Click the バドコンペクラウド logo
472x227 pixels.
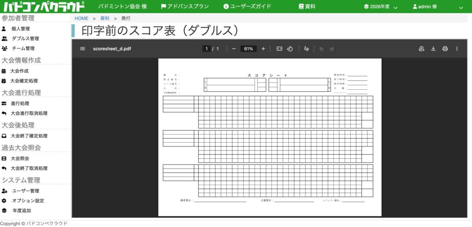(x=44, y=6)
